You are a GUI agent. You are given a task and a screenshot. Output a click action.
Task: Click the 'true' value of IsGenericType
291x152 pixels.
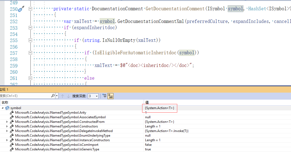click(148, 149)
